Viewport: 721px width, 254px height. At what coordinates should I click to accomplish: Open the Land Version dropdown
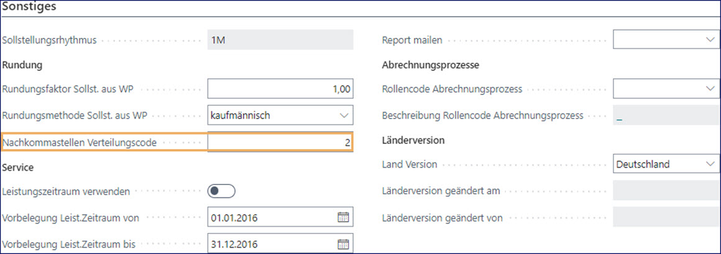710,165
